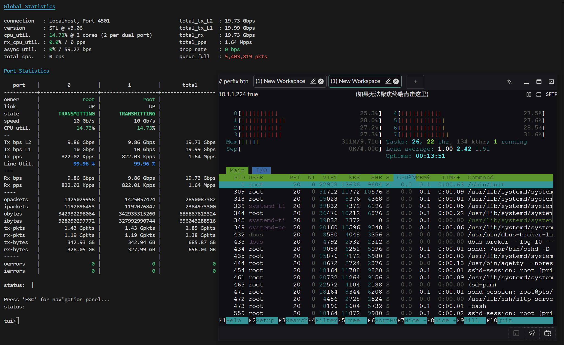Close the second New Workspace tab
Image resolution: width=564 pixels, height=345 pixels.
pos(396,81)
